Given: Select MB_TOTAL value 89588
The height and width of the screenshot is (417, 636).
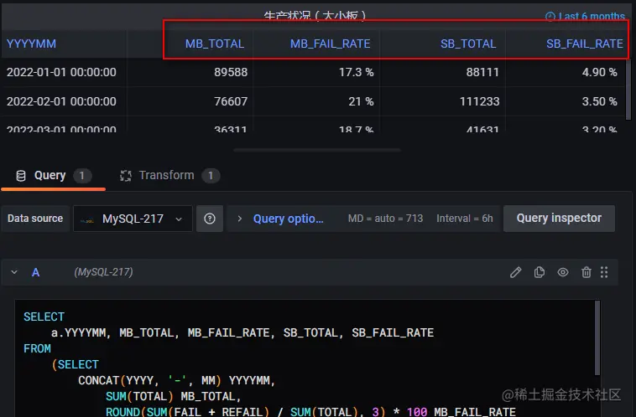Looking at the screenshot, I should pyautogui.click(x=231, y=72).
